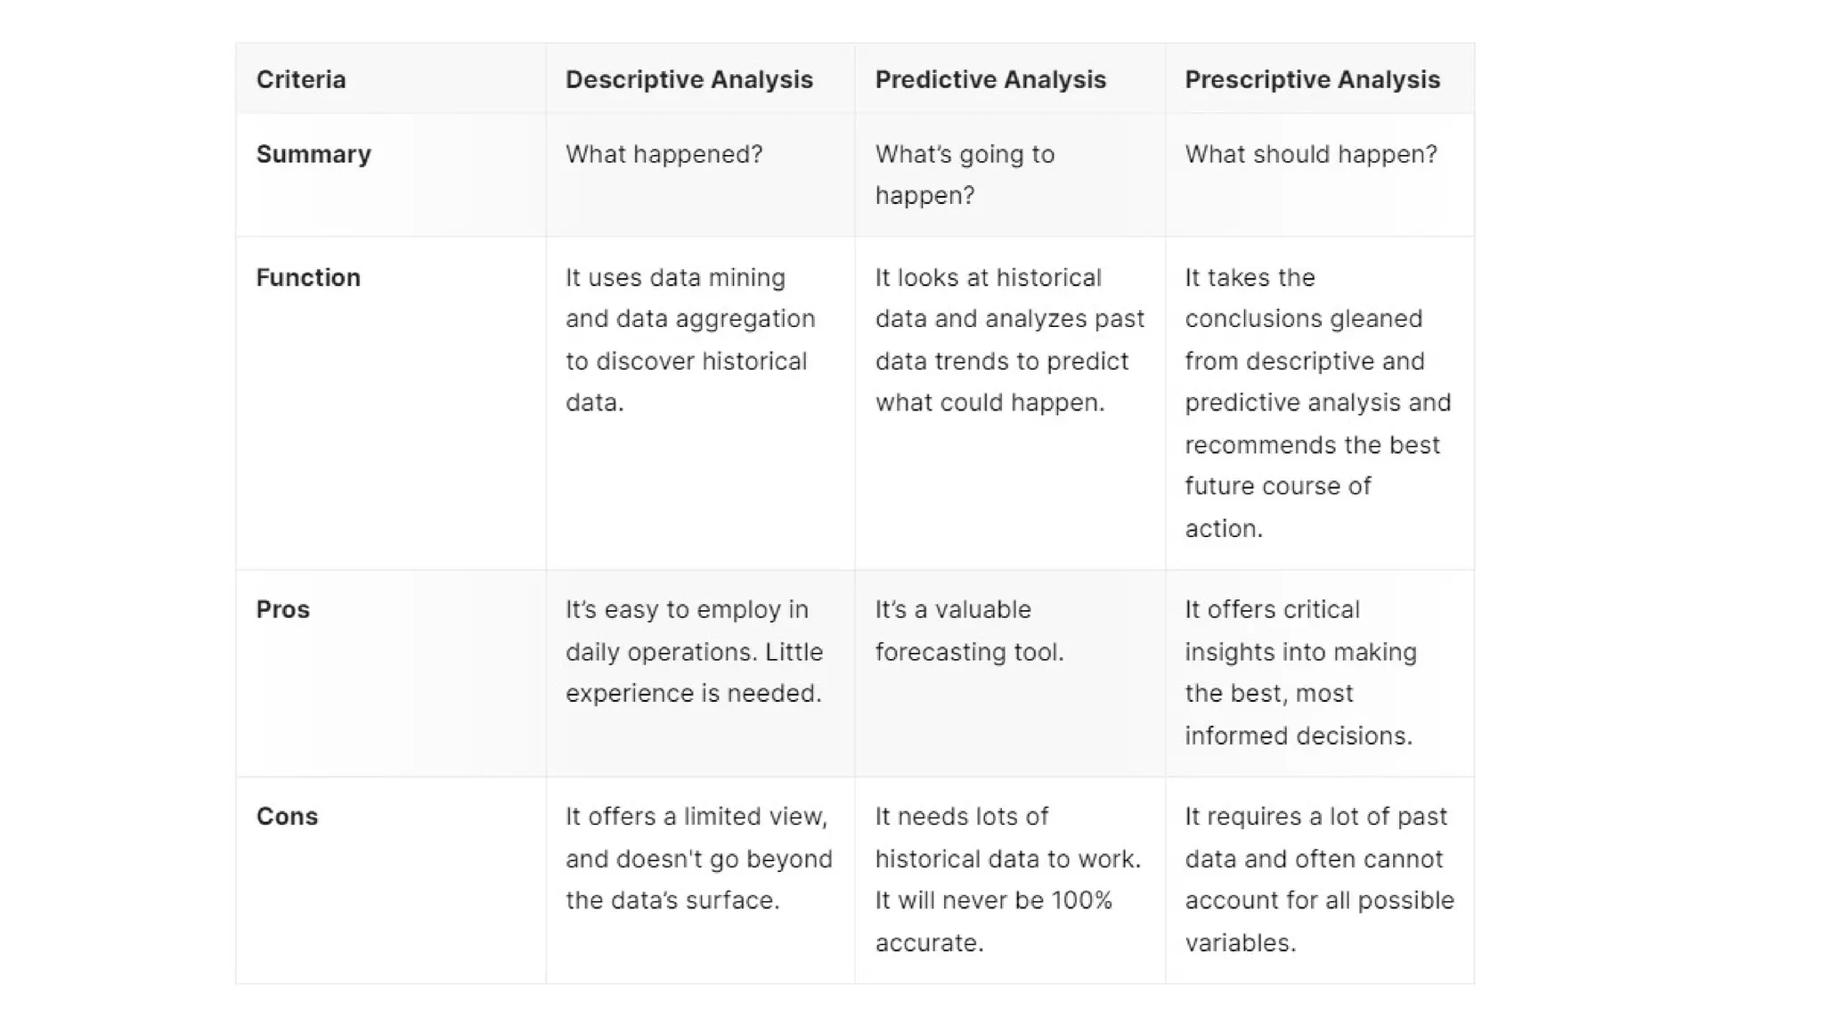The width and height of the screenshot is (1824, 1026).
Task: Click the best future course of action cell
Action: click(x=1317, y=403)
